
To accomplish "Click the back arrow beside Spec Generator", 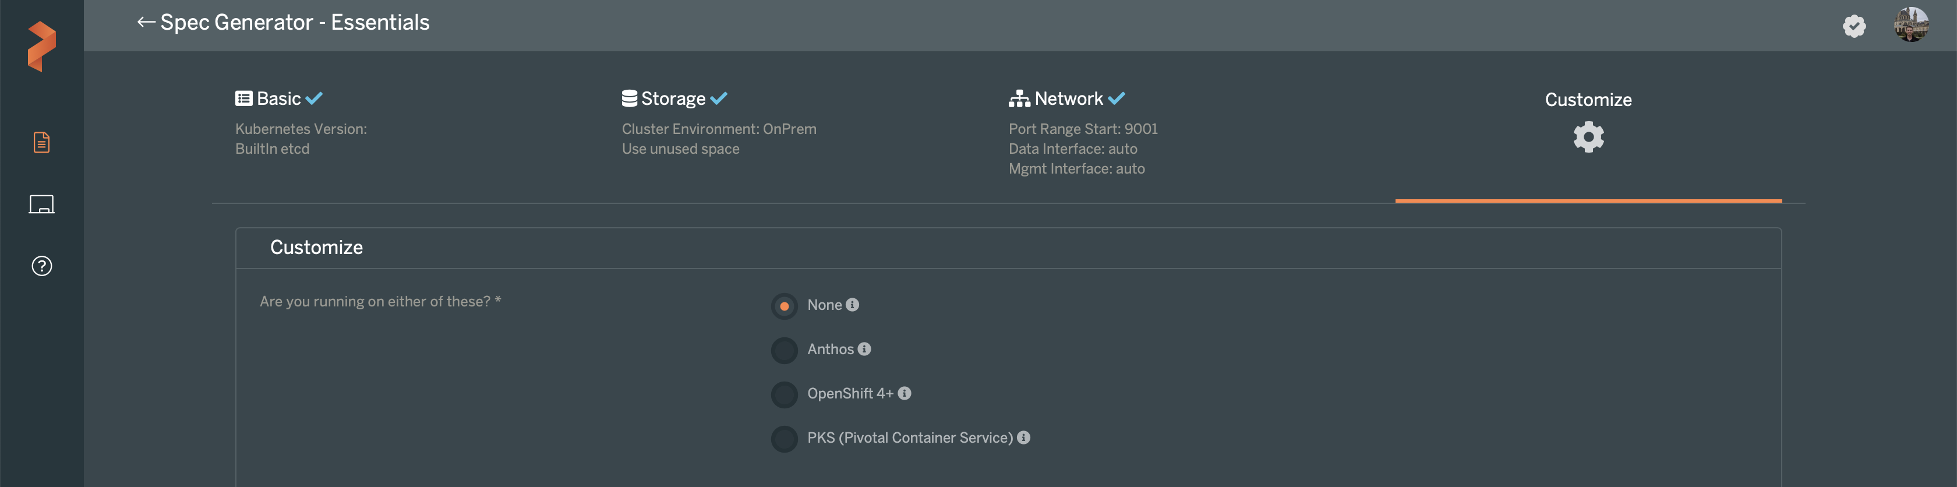I will click(146, 22).
